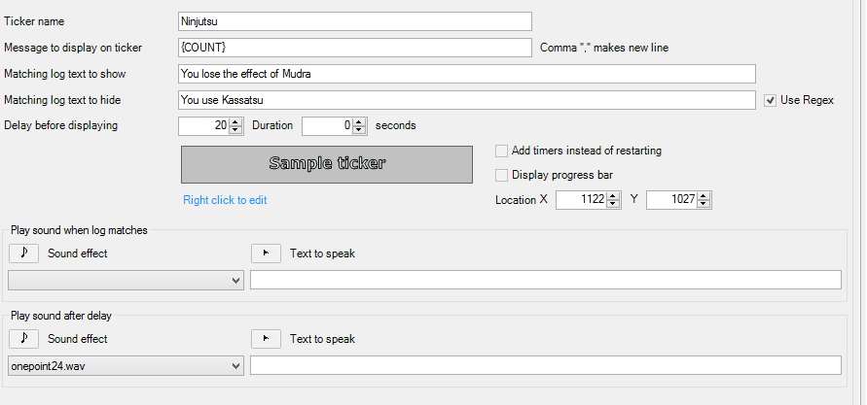Decrease the Location Y value
The width and height of the screenshot is (867, 405).
[x=704, y=204]
